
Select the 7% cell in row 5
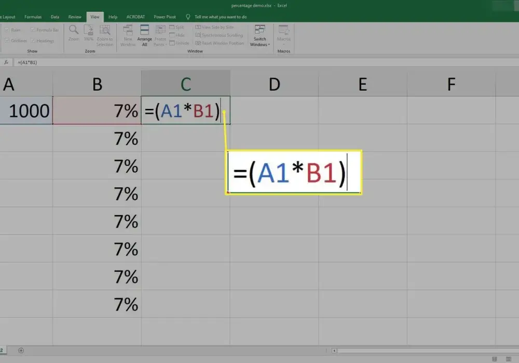point(97,221)
